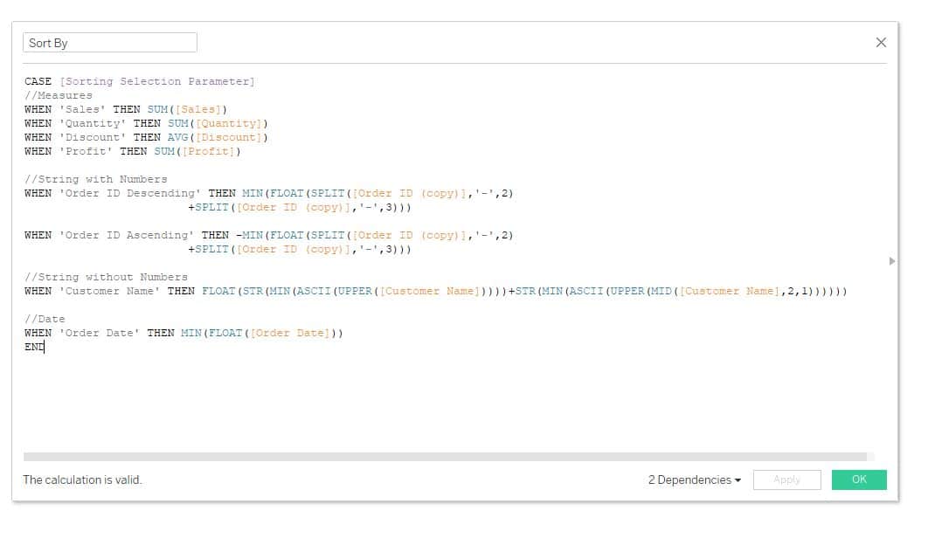Click the MID function in the Customer Name line

661,292
